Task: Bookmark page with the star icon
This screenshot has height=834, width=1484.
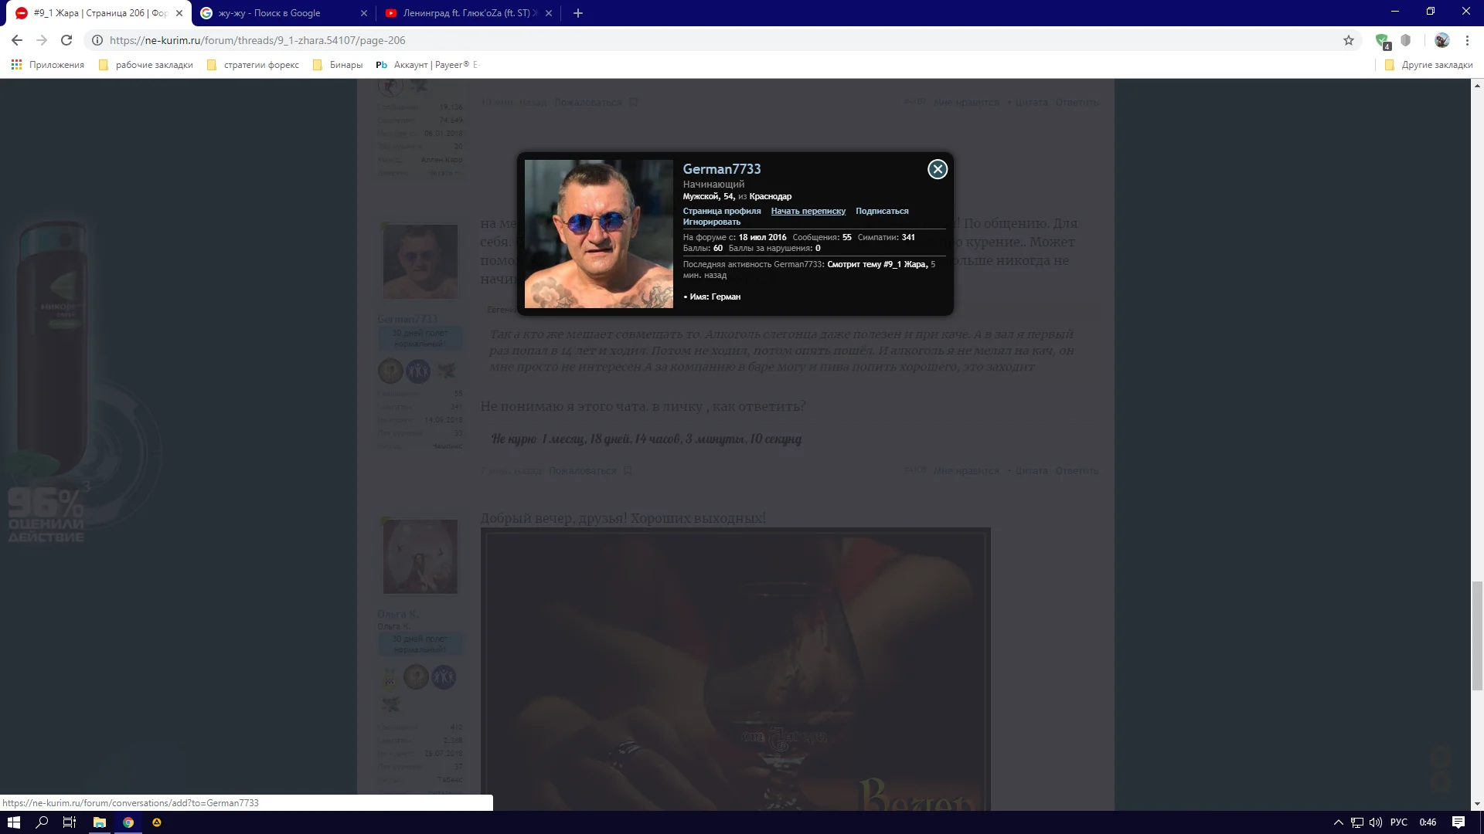Action: coord(1348,40)
